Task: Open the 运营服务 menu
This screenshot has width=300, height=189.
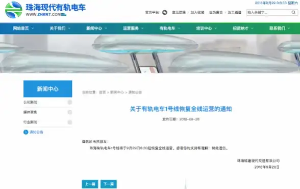Action: point(131,28)
